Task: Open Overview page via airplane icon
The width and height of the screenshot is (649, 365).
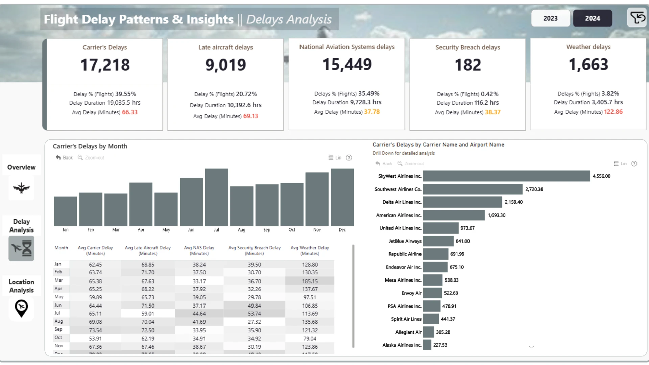Action: pos(21,188)
